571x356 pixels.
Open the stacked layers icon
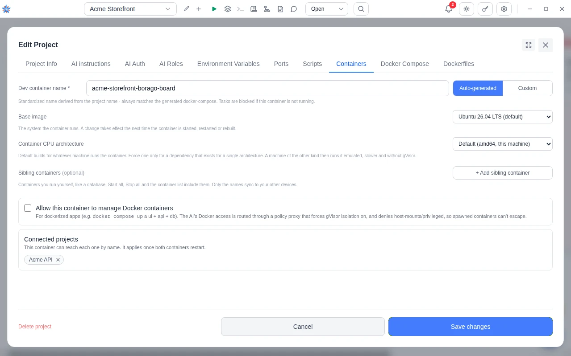[228, 9]
